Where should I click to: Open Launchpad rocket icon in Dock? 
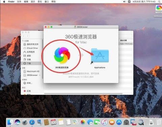25,122
